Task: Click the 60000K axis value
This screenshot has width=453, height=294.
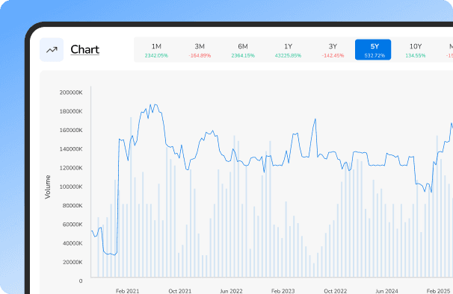Action: 73,225
